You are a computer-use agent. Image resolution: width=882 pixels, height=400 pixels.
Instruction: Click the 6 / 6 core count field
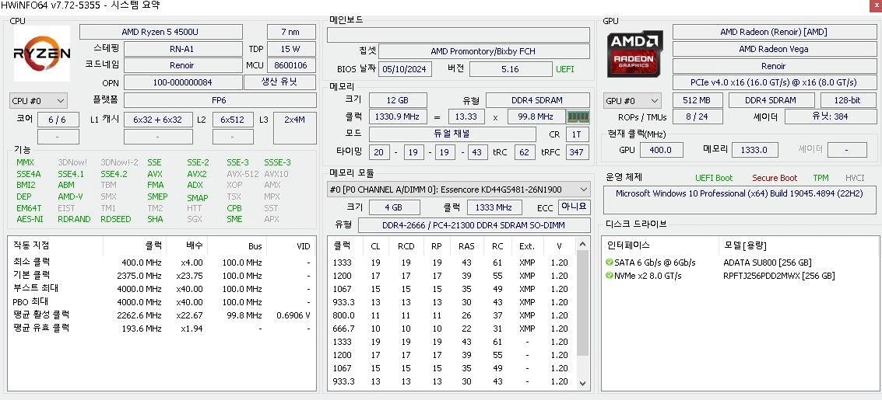(x=57, y=120)
